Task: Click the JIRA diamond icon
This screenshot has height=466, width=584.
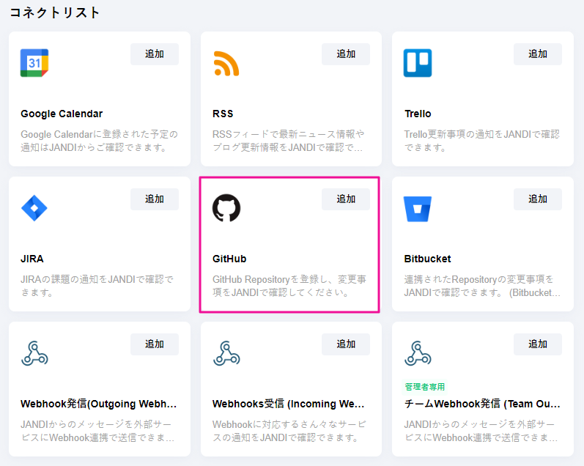Action: click(x=34, y=208)
